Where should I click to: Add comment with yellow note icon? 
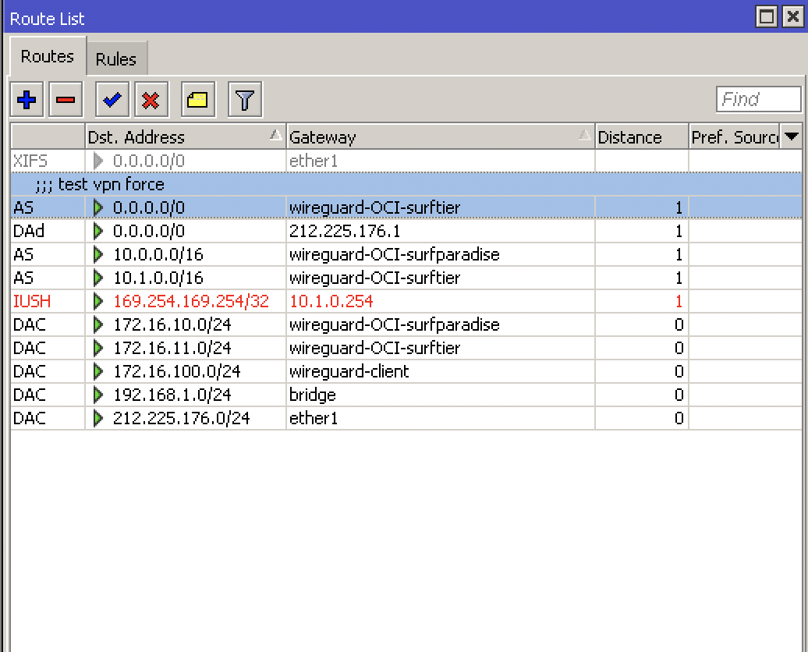198,99
